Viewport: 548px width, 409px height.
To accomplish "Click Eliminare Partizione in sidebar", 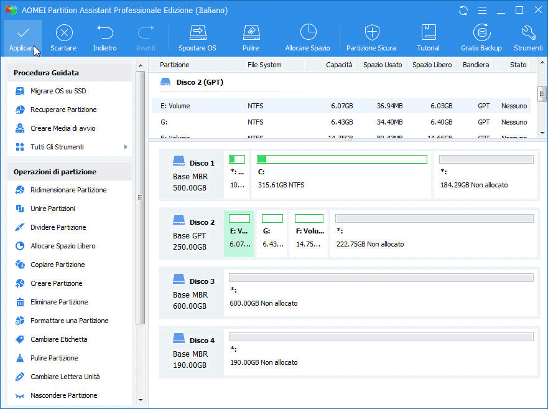I will [x=59, y=302].
